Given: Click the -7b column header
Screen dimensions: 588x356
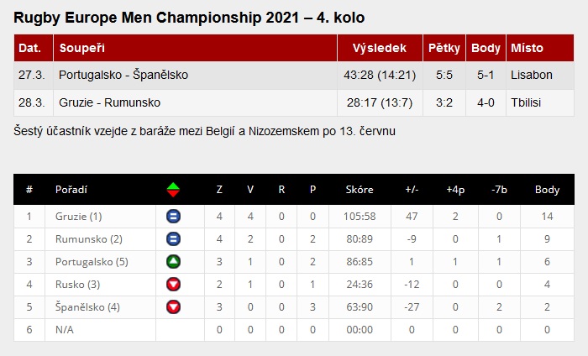Looking at the screenshot, I should coord(500,189).
